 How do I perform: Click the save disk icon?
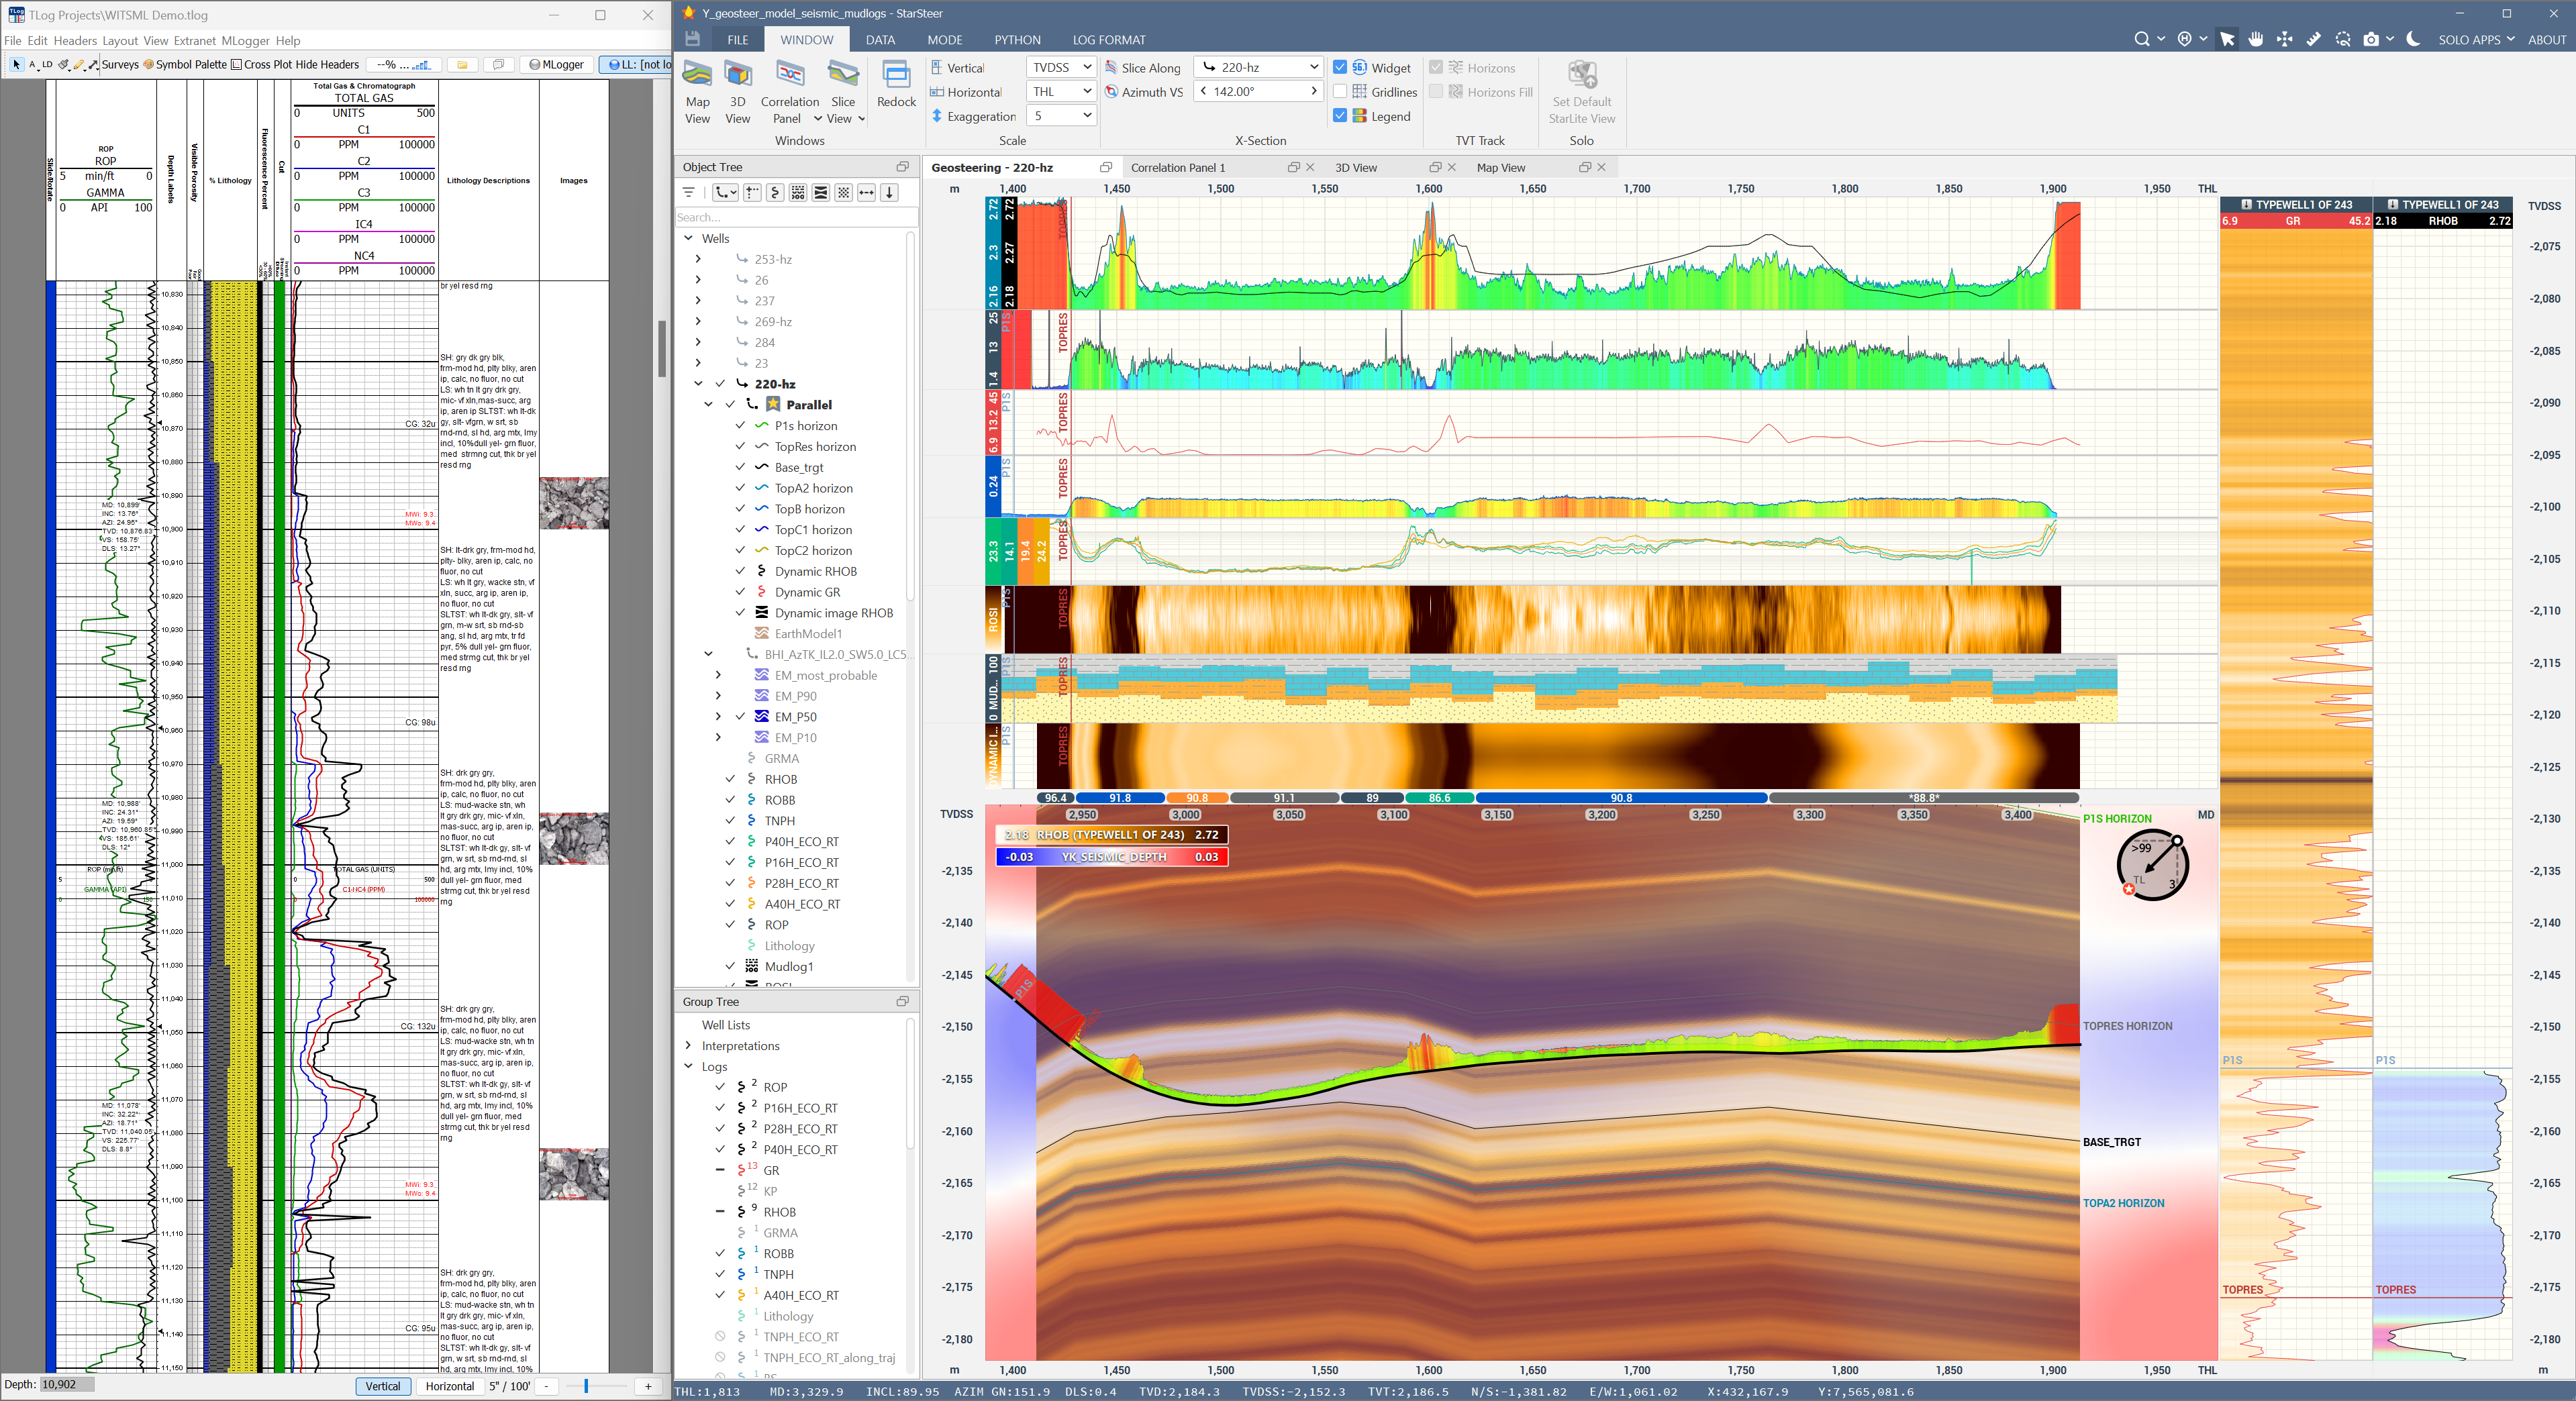692,39
